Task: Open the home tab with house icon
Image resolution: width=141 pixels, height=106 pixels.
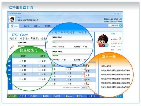Action: pos(14,26)
